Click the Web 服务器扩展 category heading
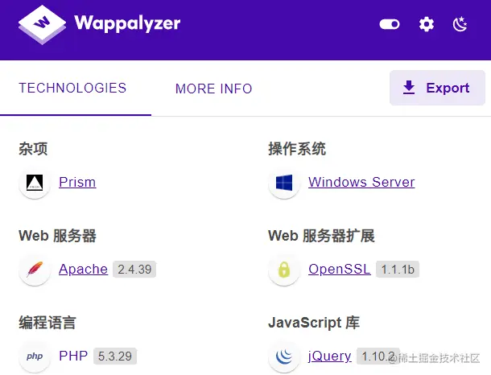 pyautogui.click(x=321, y=236)
